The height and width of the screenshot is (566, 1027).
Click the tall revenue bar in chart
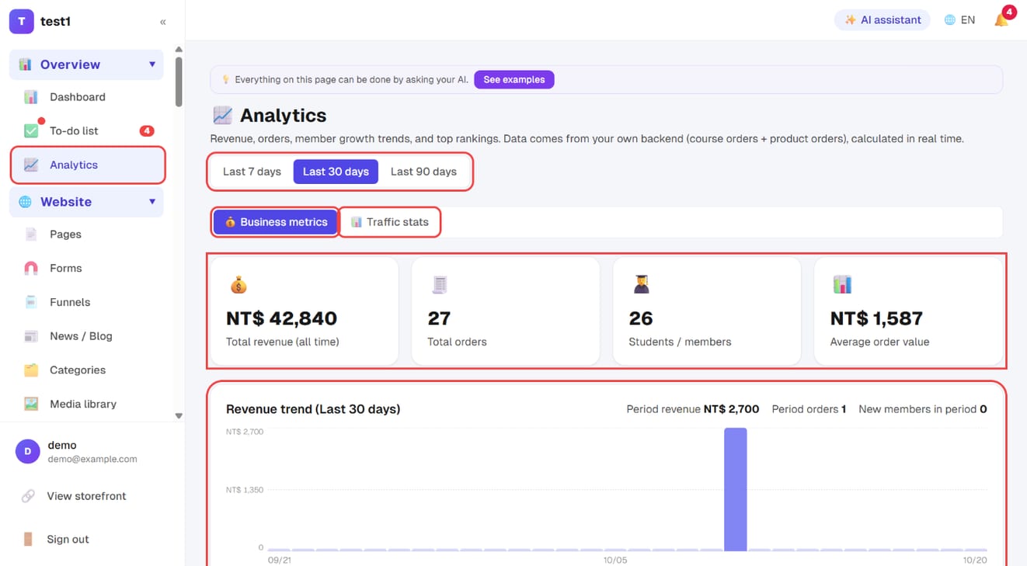click(x=736, y=489)
